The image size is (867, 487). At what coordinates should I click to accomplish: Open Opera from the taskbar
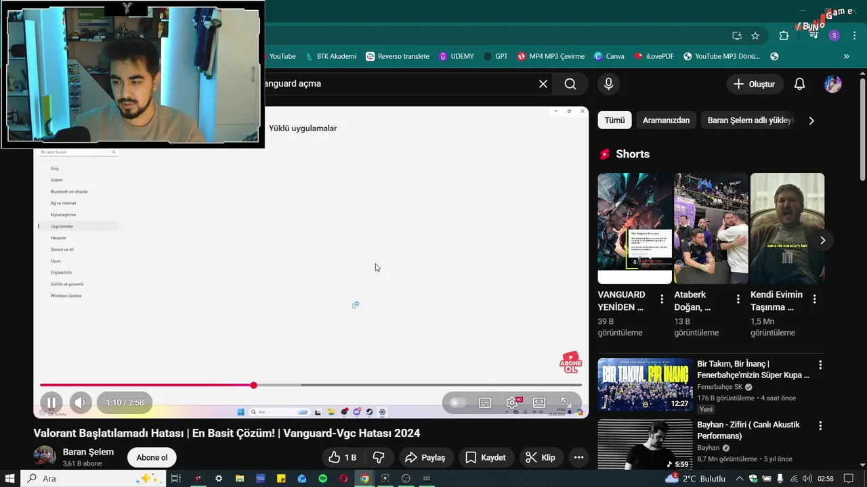343,478
